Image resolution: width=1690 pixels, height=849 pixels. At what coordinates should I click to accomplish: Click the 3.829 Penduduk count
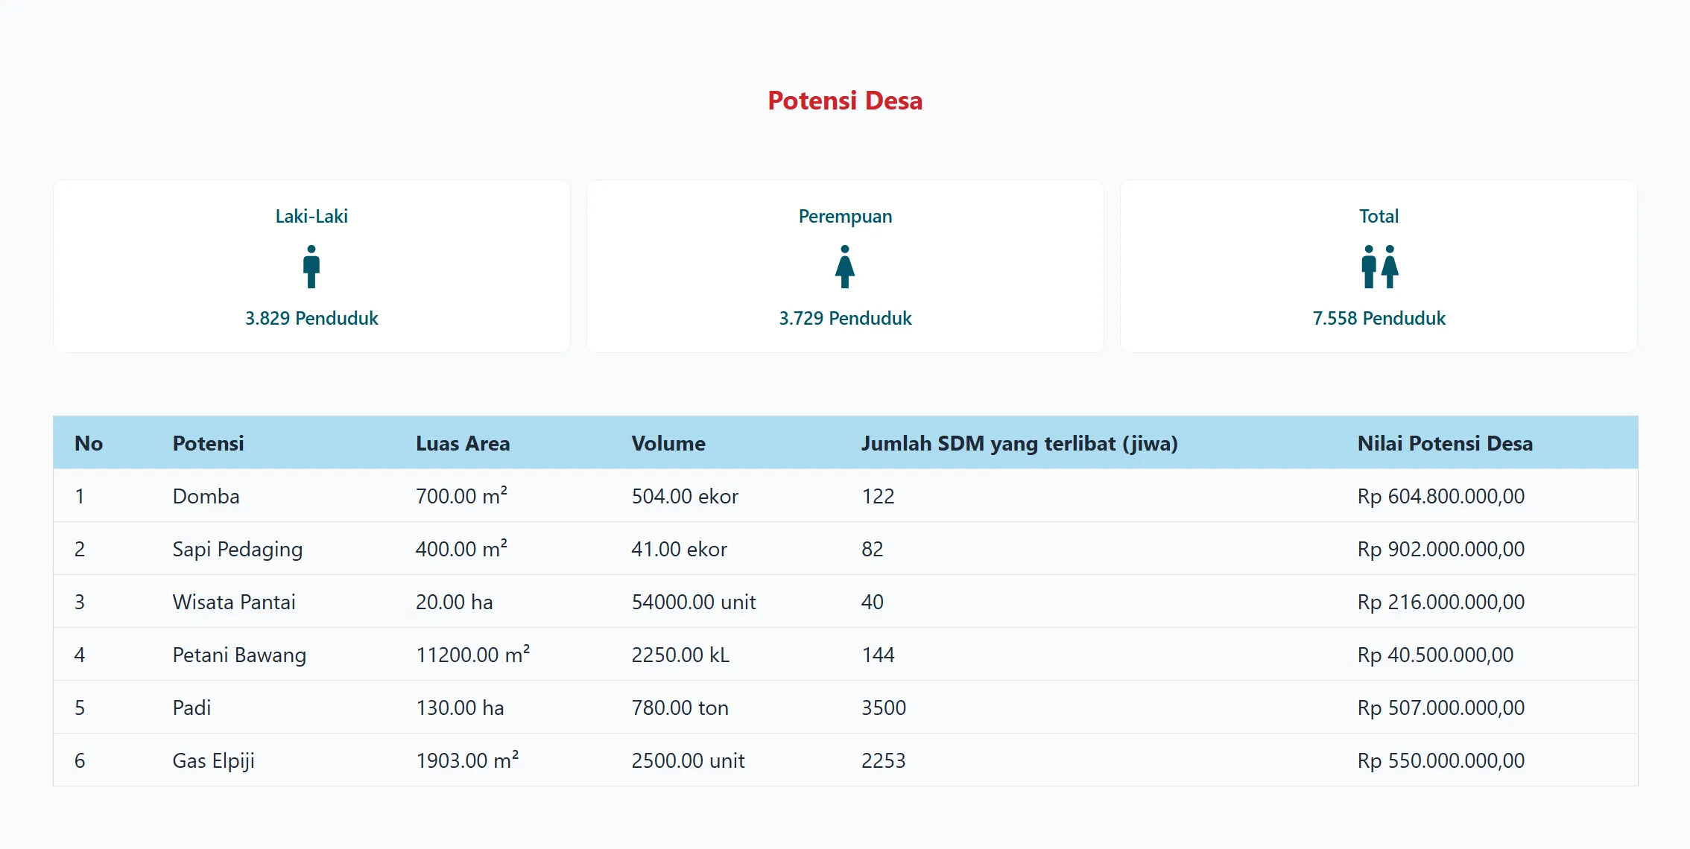click(311, 318)
